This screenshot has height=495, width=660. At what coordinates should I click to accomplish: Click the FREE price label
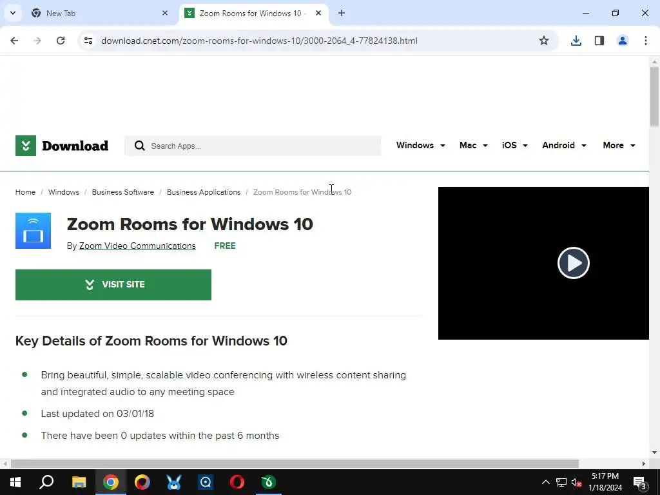(x=225, y=246)
